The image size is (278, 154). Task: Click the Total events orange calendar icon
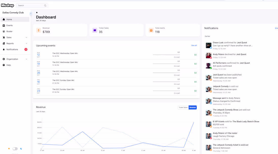point(151,30)
